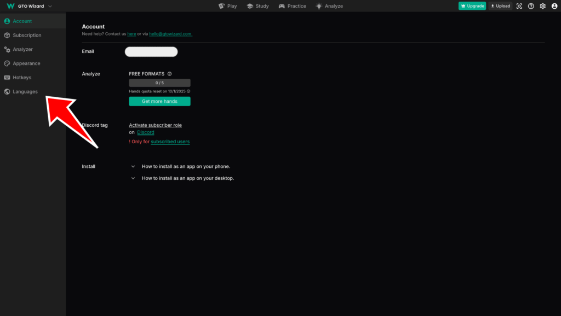Screen dimensions: 561x316
Task: Click the help icon next to FREE FORMATS
Action: (x=170, y=74)
